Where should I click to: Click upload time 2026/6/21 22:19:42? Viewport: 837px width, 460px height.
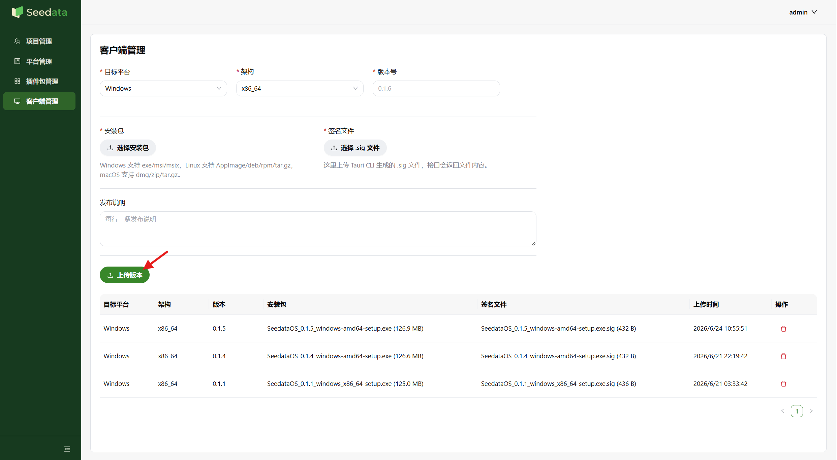(x=720, y=356)
